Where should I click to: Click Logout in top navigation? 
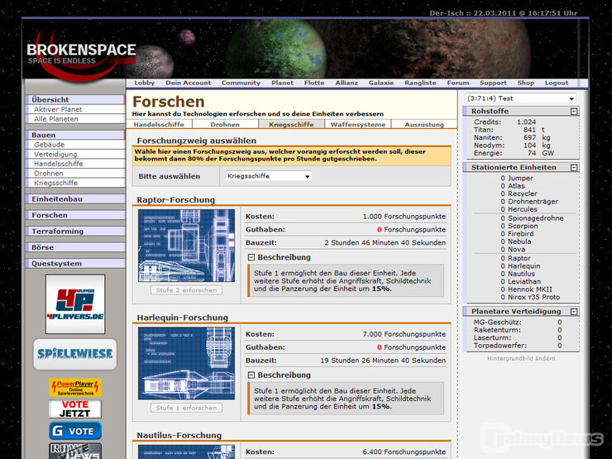557,83
